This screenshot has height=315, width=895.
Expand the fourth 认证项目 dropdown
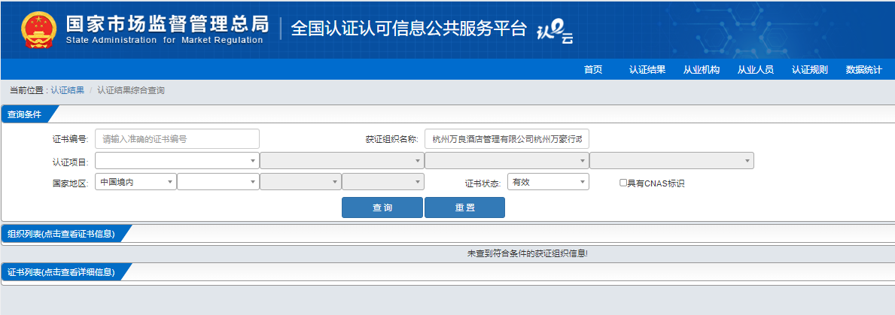coord(672,161)
